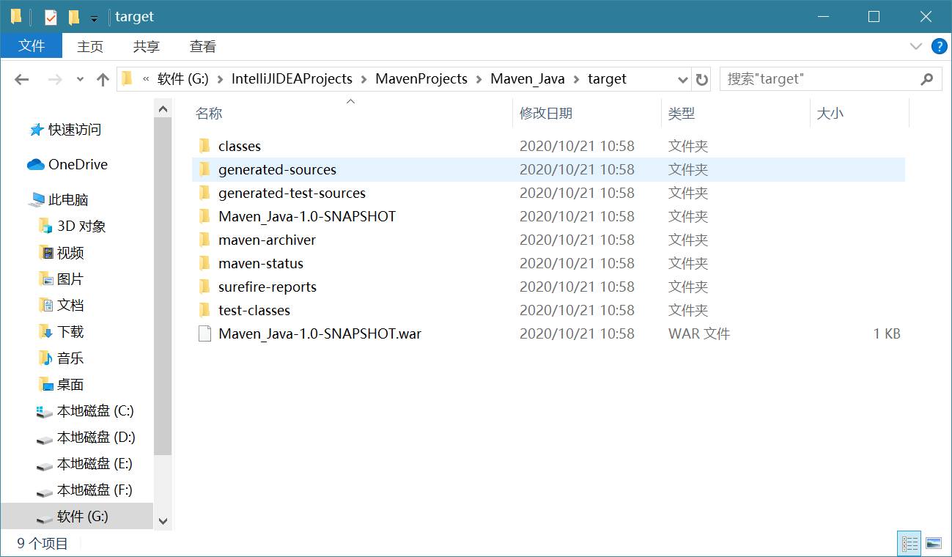
Task: Click the Up one level arrow
Action: point(103,79)
